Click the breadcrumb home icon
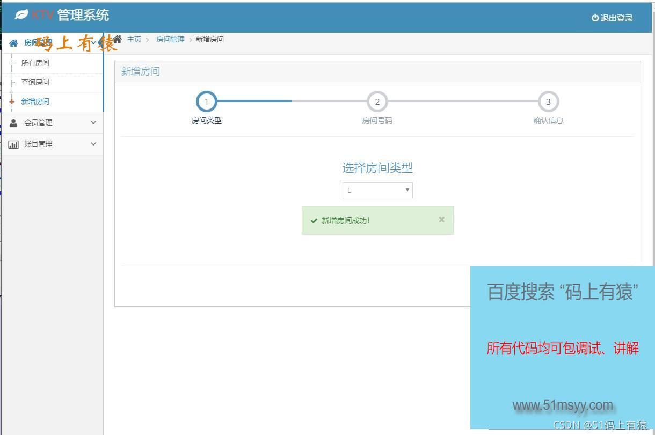The width and height of the screenshot is (655, 435). pyautogui.click(x=118, y=39)
